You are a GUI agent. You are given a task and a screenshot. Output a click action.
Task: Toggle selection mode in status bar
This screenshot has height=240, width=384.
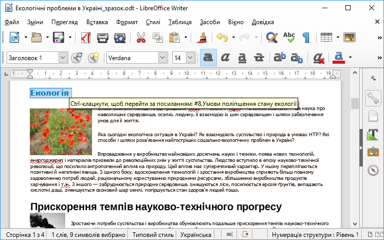229,234
